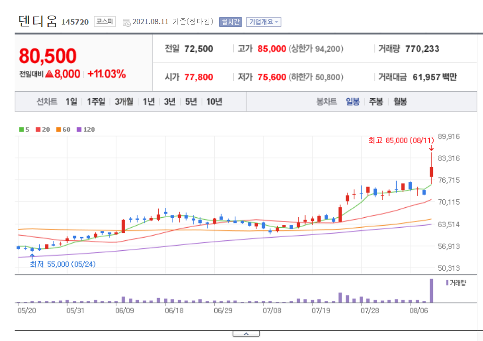Select the 3개월 line chart period
The image size is (483, 341).
click(x=124, y=102)
